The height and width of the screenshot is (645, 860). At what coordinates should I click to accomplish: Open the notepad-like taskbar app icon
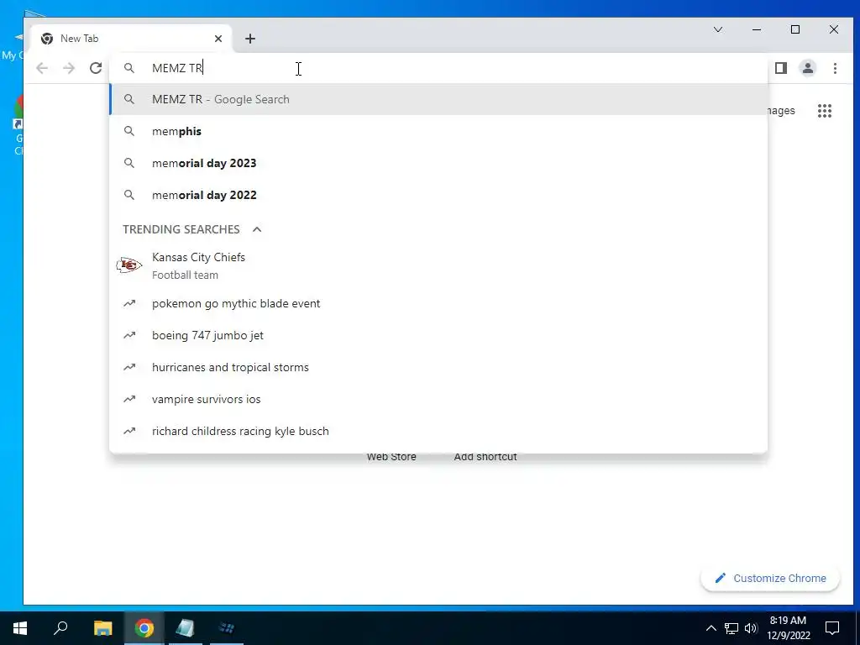click(x=186, y=628)
